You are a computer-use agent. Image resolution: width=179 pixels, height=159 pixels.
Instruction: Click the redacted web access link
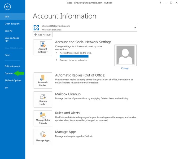click(74, 56)
